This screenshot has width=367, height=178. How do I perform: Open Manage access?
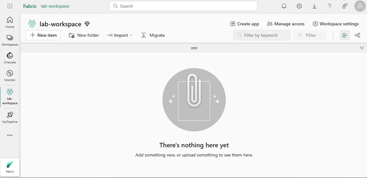[286, 24]
